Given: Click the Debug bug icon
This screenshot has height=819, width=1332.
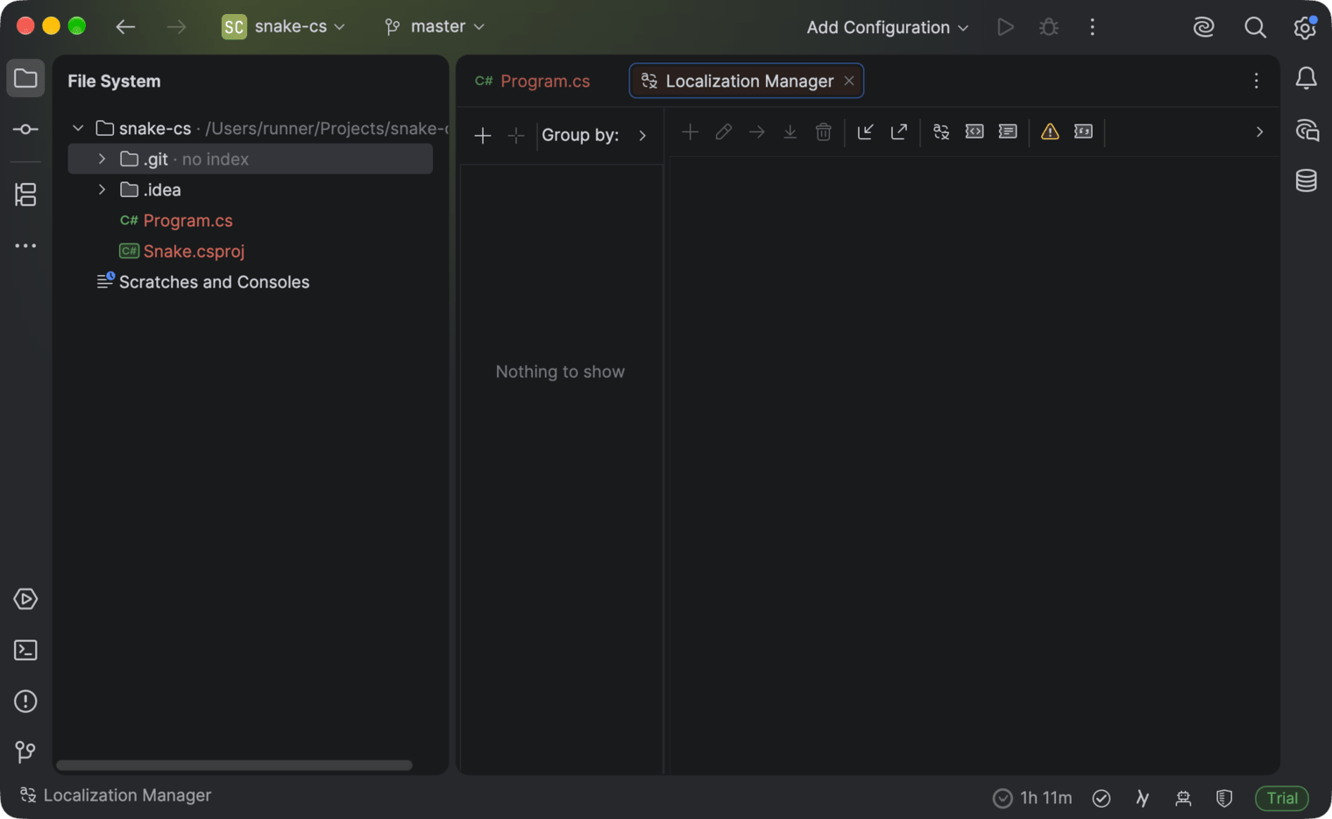Looking at the screenshot, I should tap(1049, 27).
